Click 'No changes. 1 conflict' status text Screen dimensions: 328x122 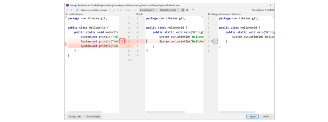coord(263,10)
